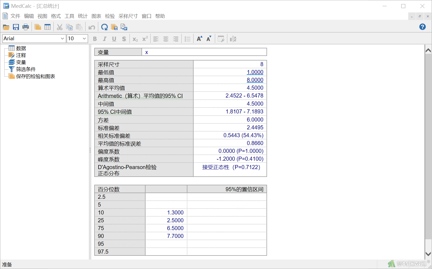Image resolution: width=432 pixels, height=269 pixels.
Task: Align text to the right
Action: (x=175, y=39)
